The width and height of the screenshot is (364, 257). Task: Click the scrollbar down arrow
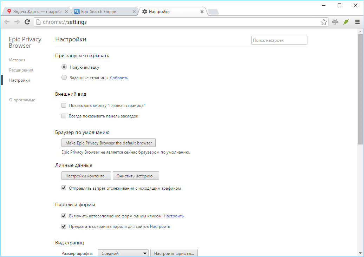tap(360, 253)
